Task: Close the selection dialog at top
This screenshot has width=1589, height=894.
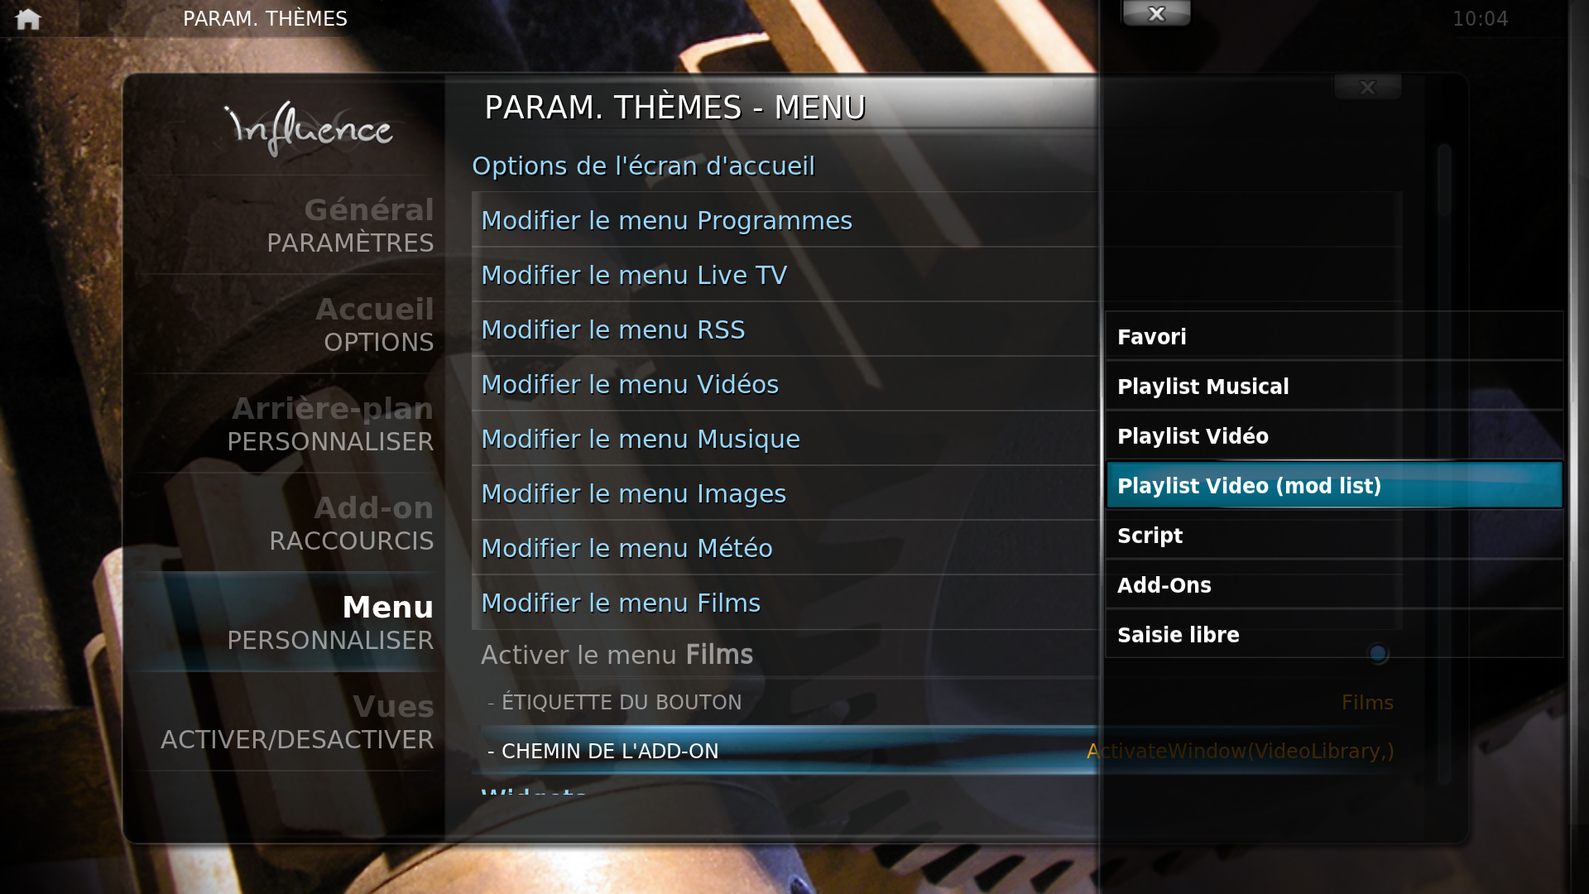Action: coord(1156,13)
